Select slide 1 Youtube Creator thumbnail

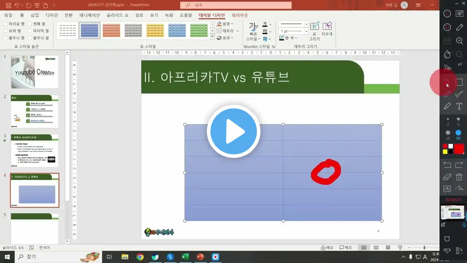click(x=35, y=72)
